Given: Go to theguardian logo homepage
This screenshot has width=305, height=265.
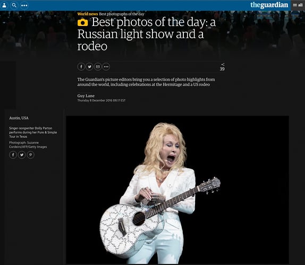Looking at the screenshot, I should point(269,5).
